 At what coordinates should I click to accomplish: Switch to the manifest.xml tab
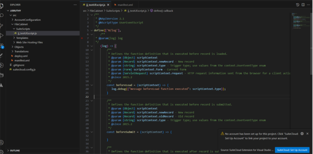tap(126, 5)
